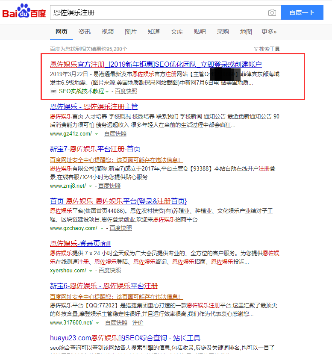Click the SEO实战技术教程 source link
The height and width of the screenshot is (354, 332).
[82, 91]
